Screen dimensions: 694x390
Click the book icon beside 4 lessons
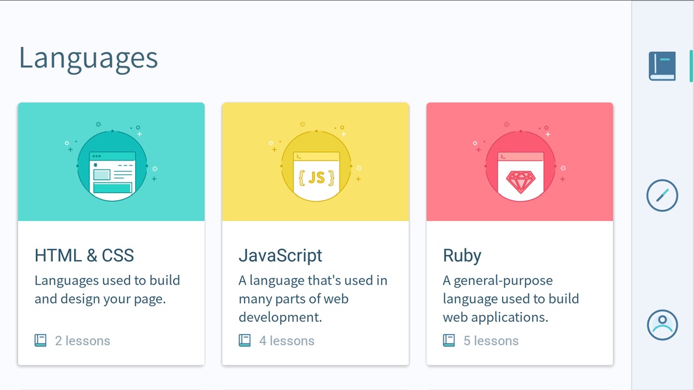coord(245,341)
